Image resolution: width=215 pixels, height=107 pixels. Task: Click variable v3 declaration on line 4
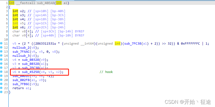click(22, 15)
